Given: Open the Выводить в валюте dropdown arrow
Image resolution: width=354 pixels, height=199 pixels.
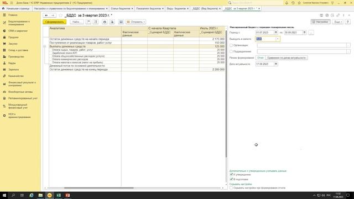Looking at the screenshot, I should click(278, 39).
